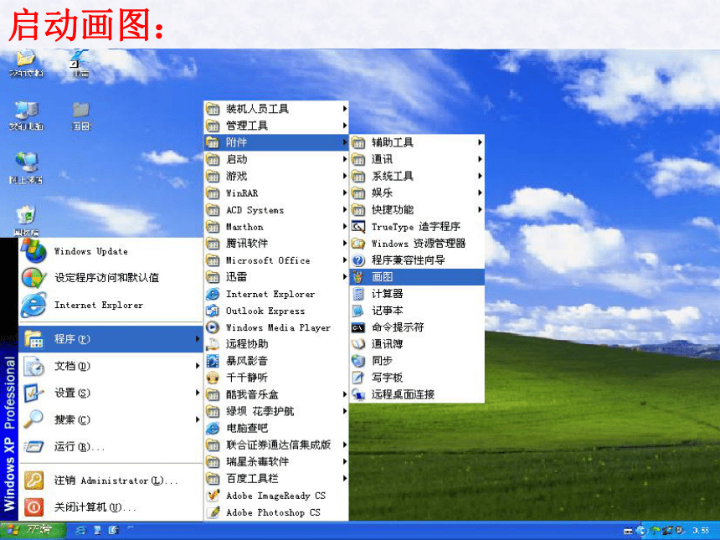Launch Adobe ImageReady CS
Image resolution: width=720 pixels, height=540 pixels.
(x=276, y=496)
